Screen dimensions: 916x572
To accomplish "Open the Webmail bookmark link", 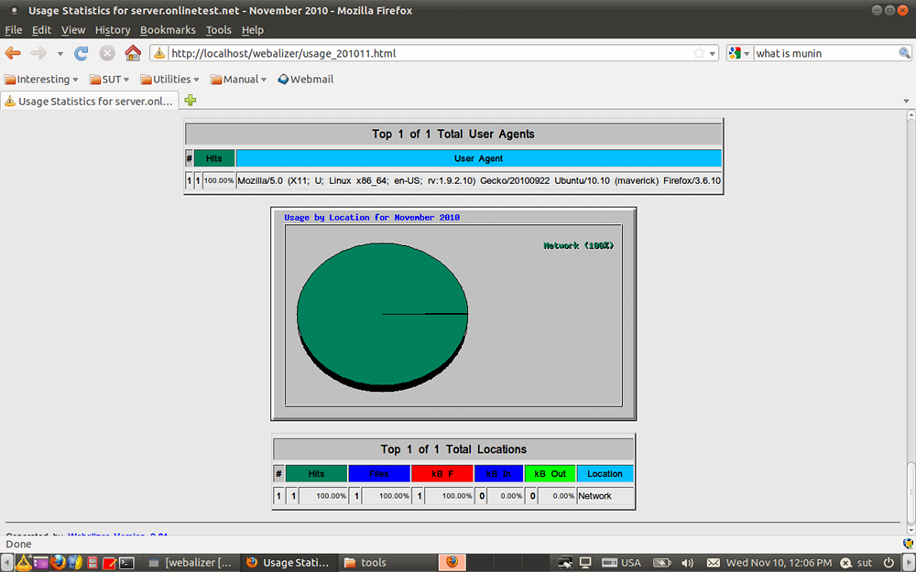I will 305,80.
